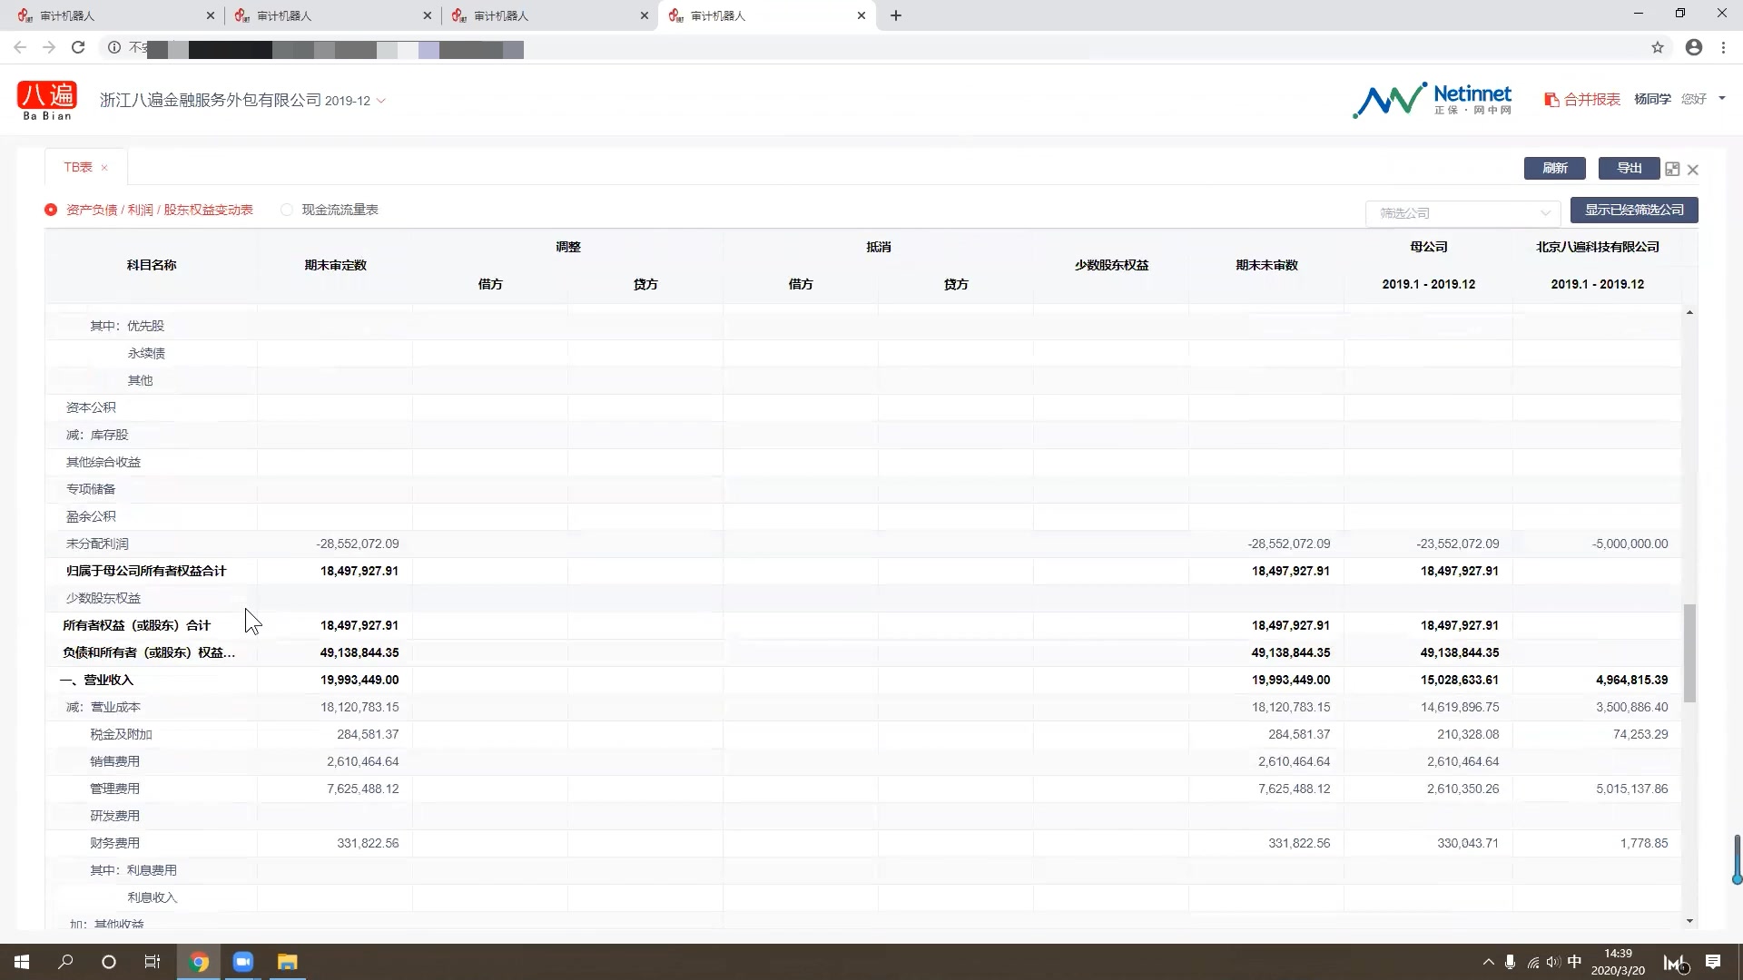The height and width of the screenshot is (980, 1743).
Task: Switch input method 中 indicator
Action: [1574, 962]
